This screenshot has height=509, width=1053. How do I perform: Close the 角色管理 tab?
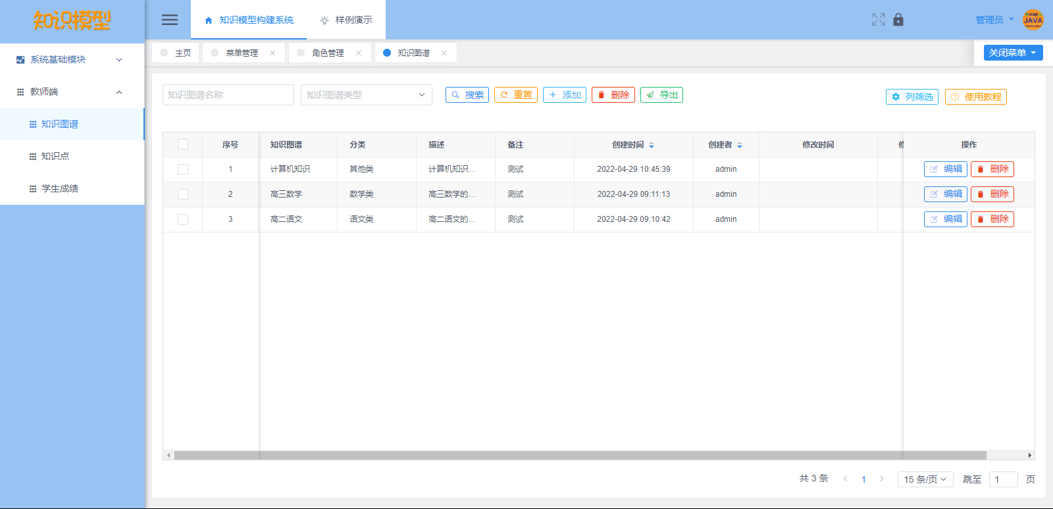(359, 53)
